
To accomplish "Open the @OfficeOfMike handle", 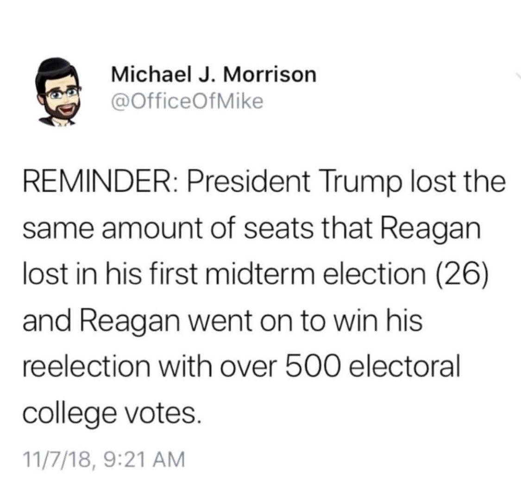I will [188, 102].
